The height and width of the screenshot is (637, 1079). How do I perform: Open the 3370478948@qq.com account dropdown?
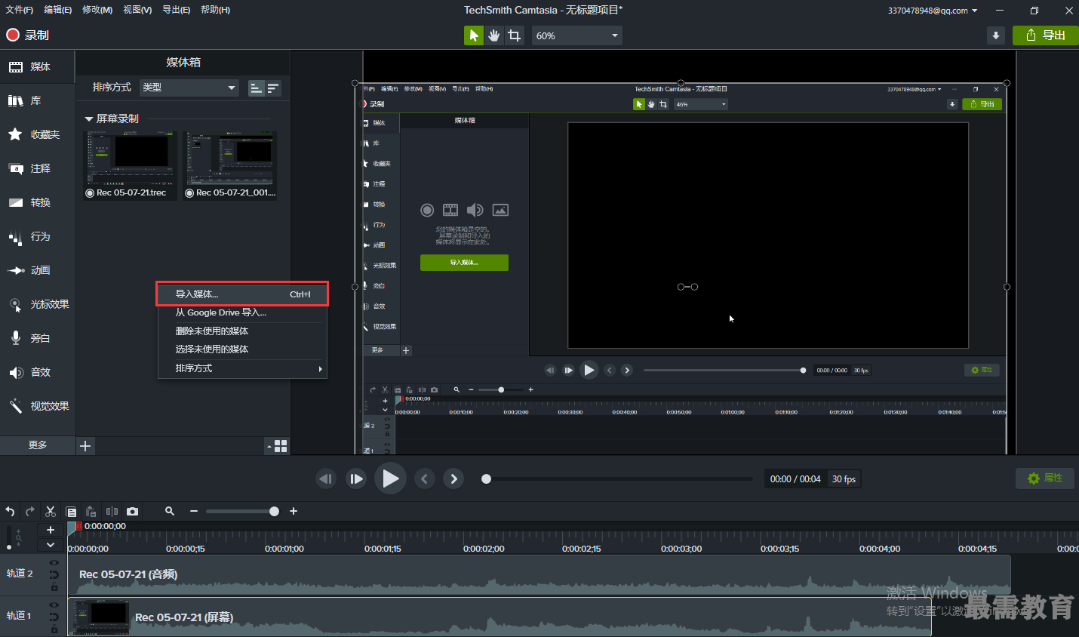coord(933,11)
